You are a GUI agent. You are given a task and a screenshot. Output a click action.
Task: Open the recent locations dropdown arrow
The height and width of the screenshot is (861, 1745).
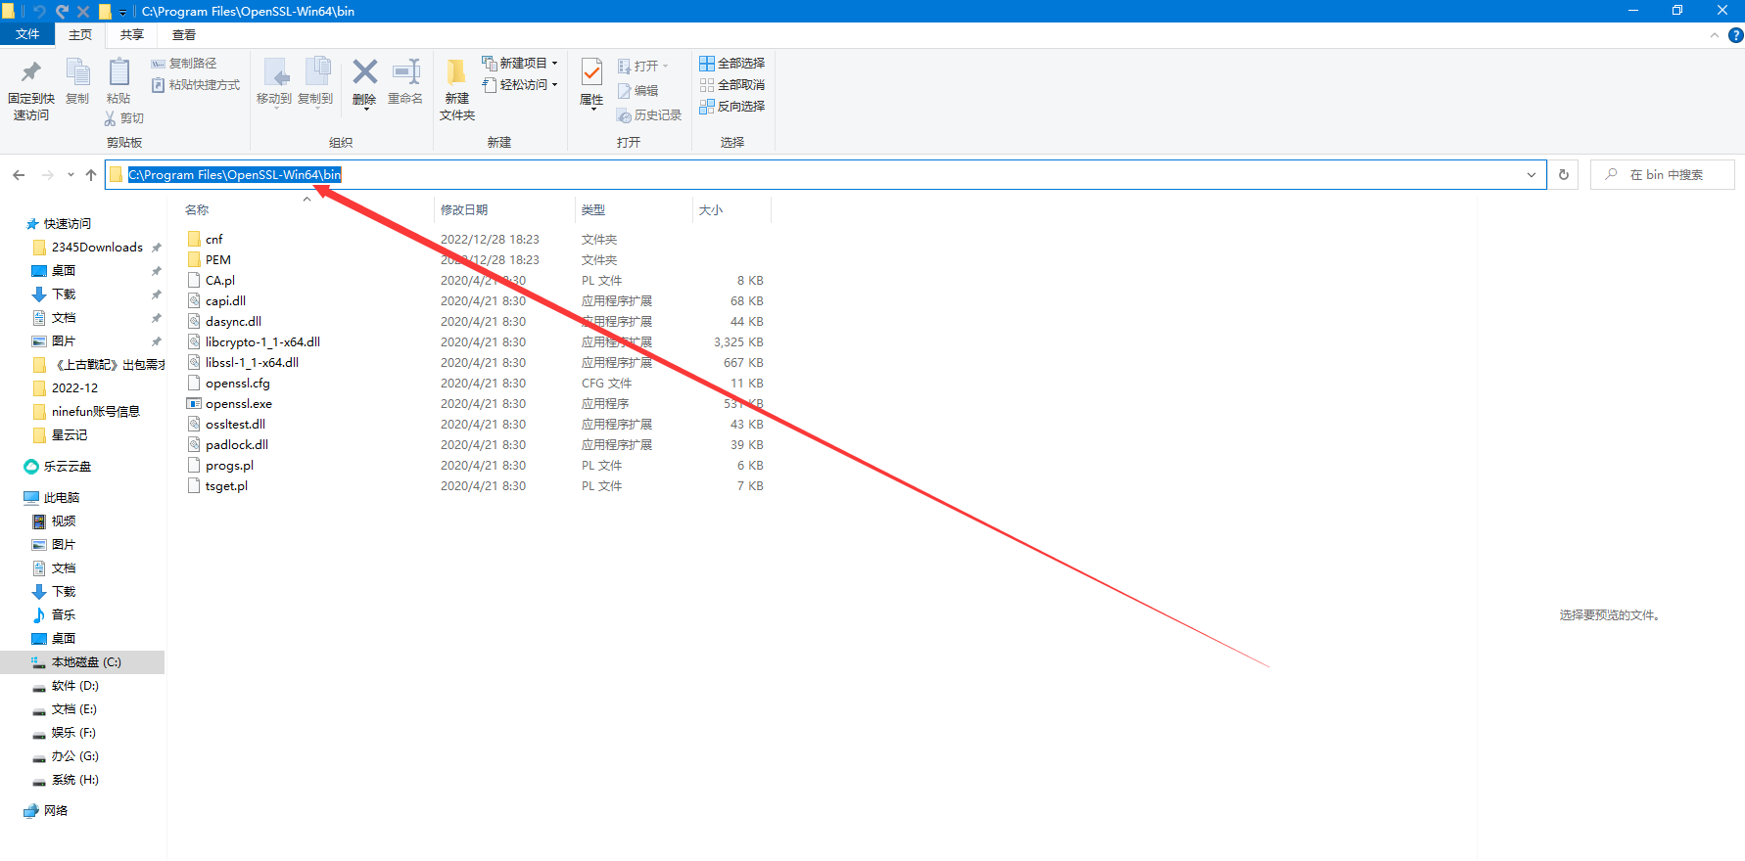click(71, 175)
